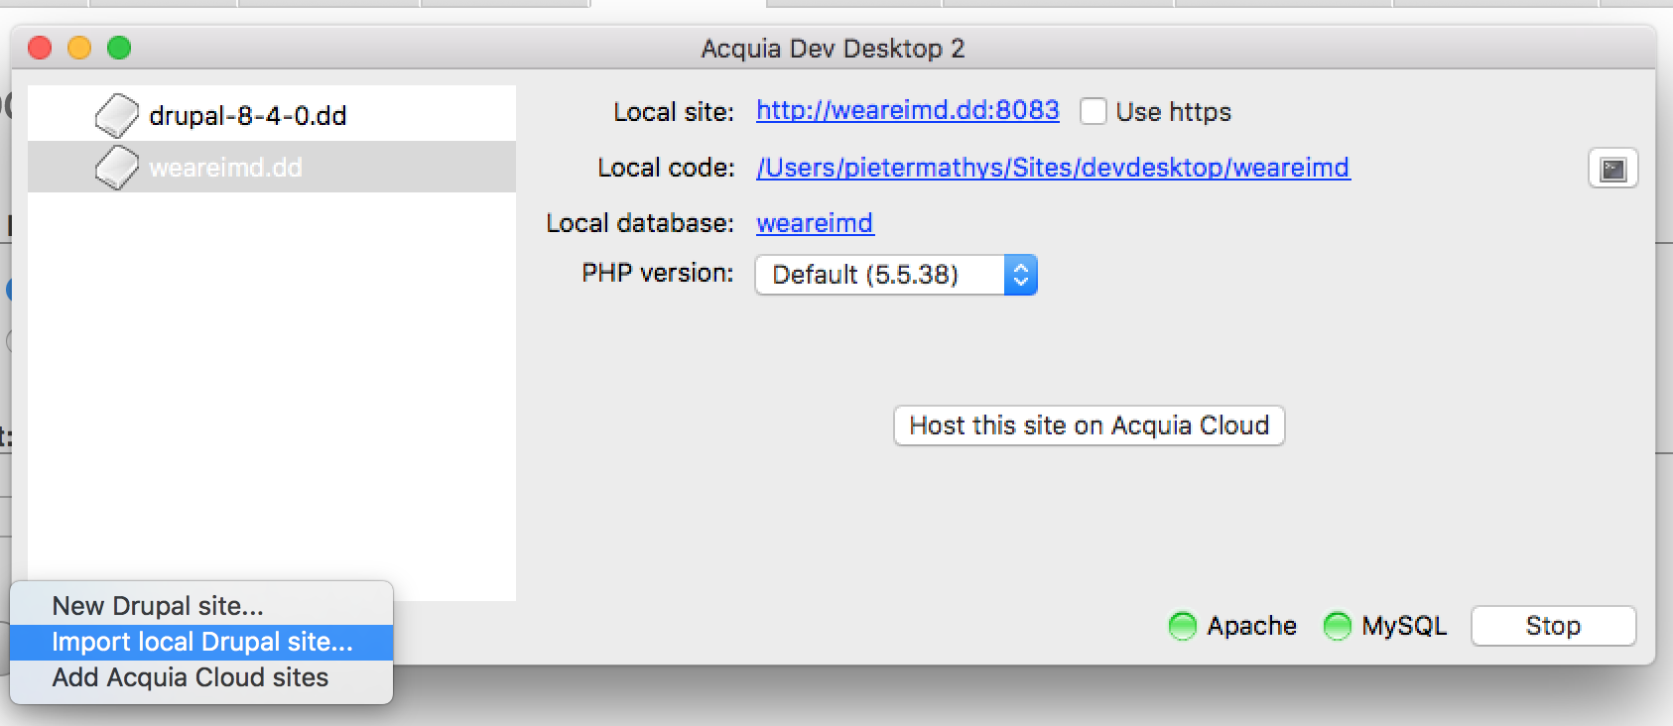The image size is (1673, 726).
Task: Click the Apache green status indicator
Action: point(1183,626)
